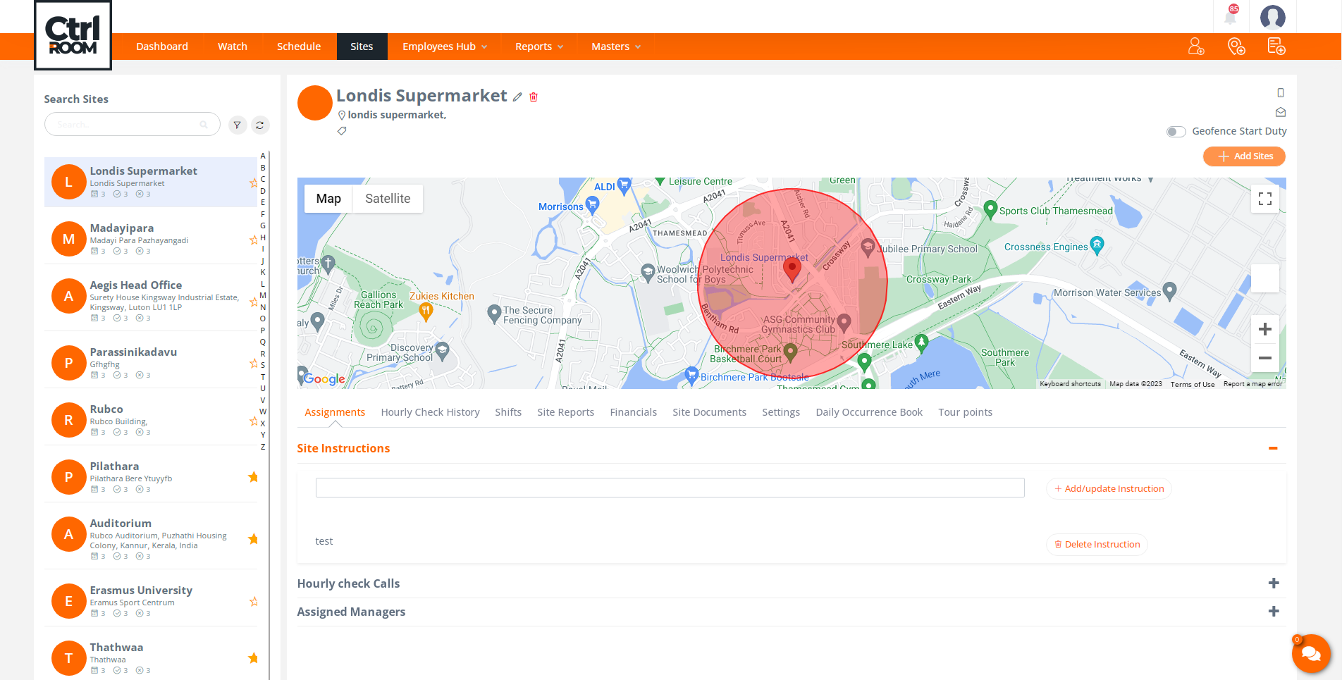The image size is (1342, 680).
Task: Zoom in on the map
Action: tap(1265, 329)
